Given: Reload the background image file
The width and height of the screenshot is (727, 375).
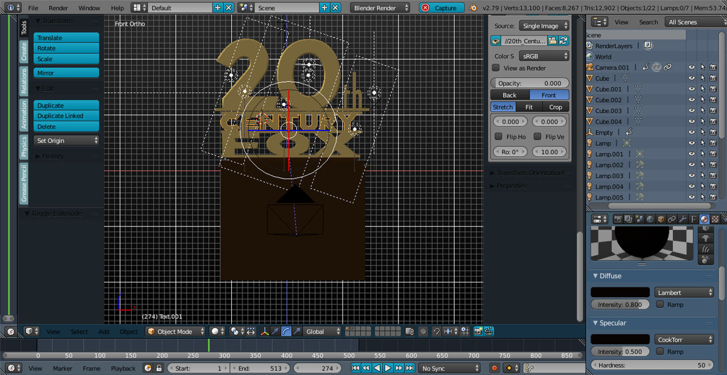Looking at the screenshot, I should (x=563, y=41).
